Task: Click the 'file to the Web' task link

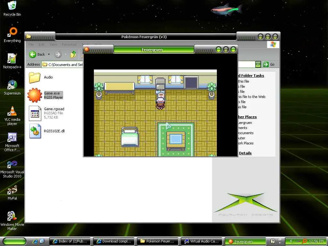Action: point(252,97)
